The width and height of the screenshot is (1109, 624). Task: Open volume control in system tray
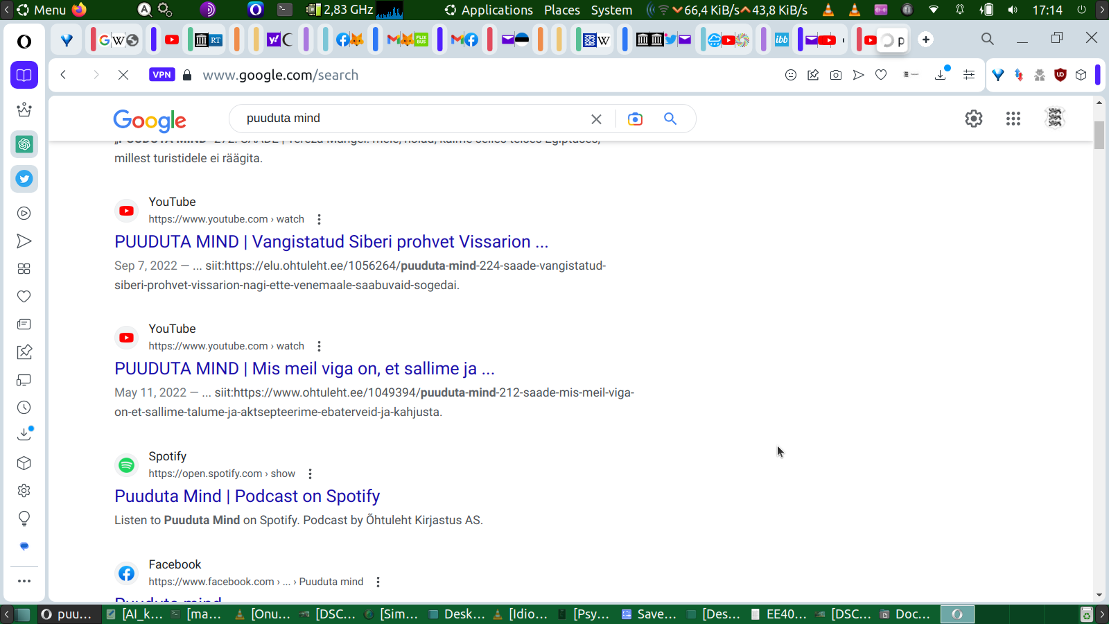(1013, 10)
